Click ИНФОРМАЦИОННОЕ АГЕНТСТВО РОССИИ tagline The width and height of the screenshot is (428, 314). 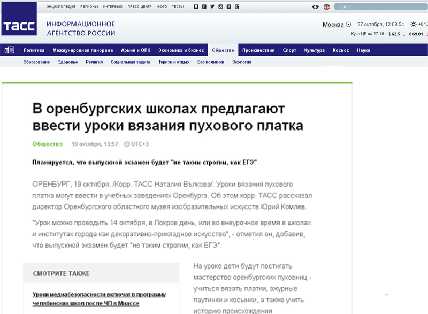pyautogui.click(x=81, y=28)
